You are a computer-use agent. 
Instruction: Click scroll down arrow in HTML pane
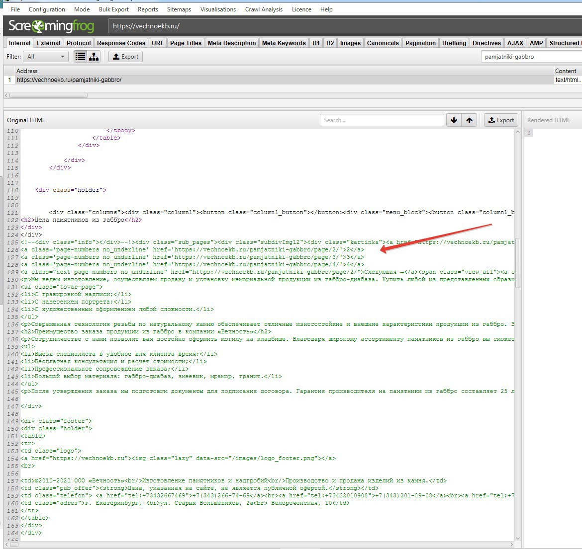point(517,539)
